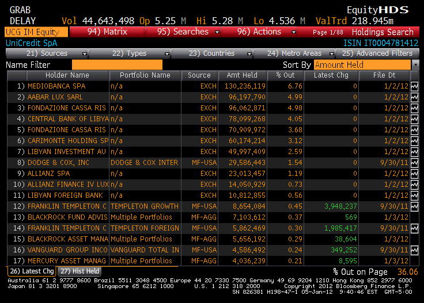Image resolution: width=424 pixels, height=303 pixels.
Task: Select holder LIBYAN INVESTMENT AU
Action: click(x=67, y=152)
